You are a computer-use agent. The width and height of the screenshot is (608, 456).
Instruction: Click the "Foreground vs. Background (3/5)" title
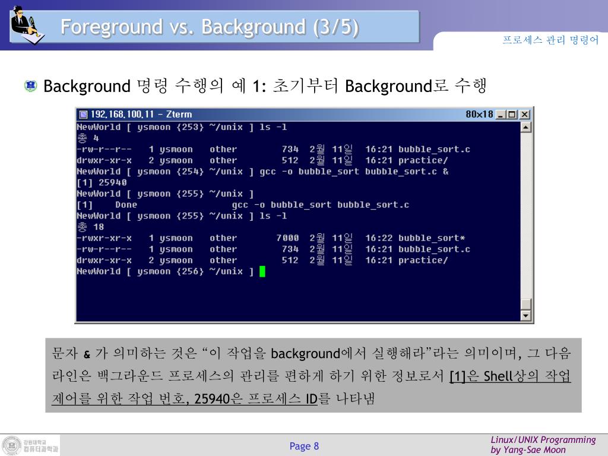[x=210, y=27]
